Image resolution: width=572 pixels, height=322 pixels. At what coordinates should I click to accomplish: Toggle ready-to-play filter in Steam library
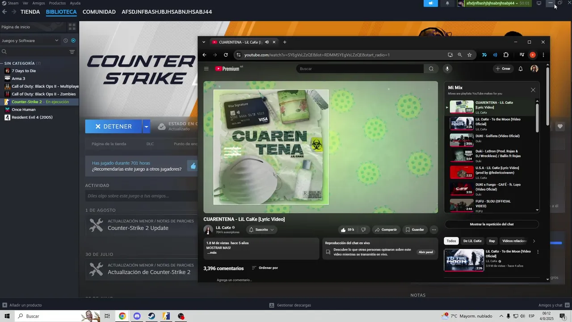(73, 41)
